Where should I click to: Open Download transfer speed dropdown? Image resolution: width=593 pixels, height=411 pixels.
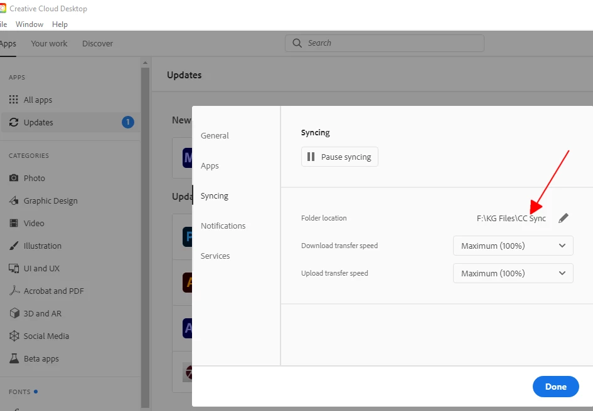513,246
